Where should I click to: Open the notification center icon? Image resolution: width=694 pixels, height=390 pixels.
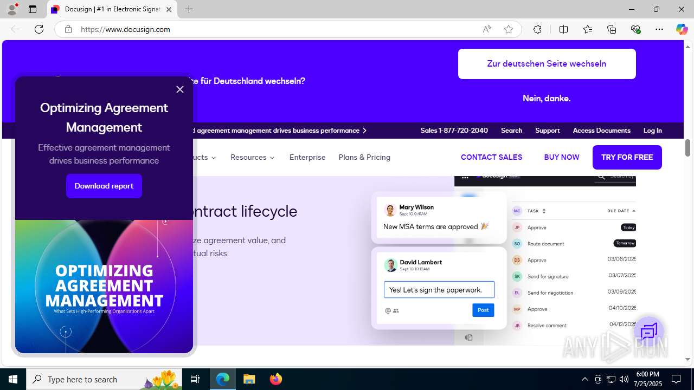click(x=676, y=379)
